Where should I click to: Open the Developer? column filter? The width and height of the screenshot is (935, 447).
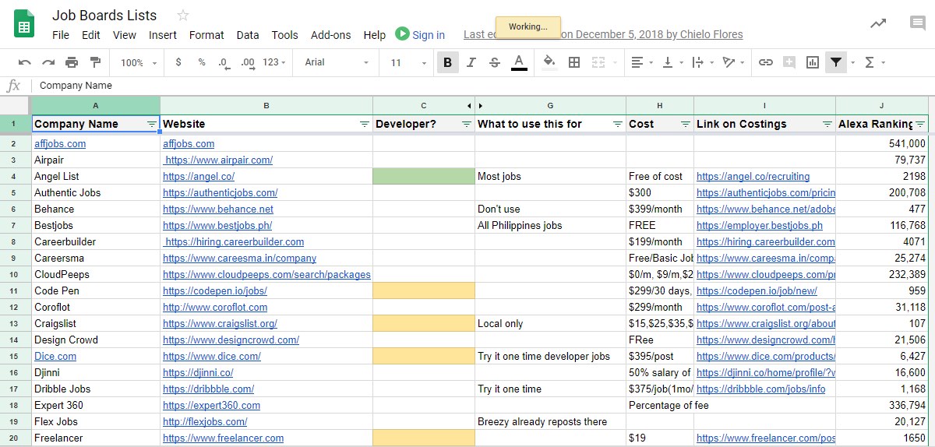click(467, 125)
